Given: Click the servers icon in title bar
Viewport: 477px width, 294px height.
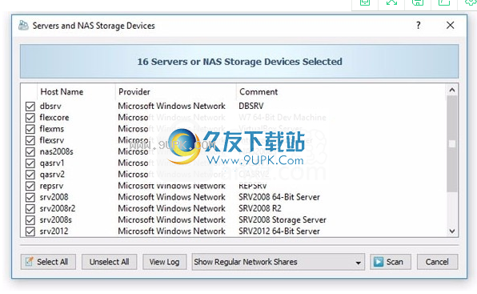Looking at the screenshot, I should click(23, 26).
